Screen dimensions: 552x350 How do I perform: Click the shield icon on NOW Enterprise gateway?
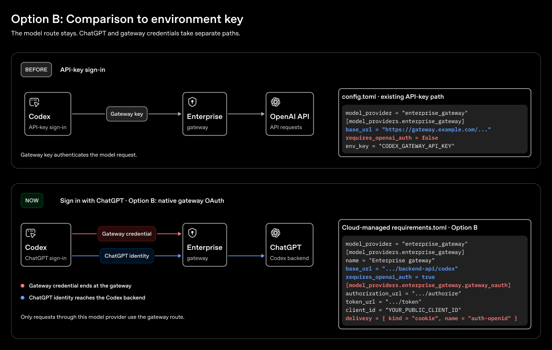[192, 233]
